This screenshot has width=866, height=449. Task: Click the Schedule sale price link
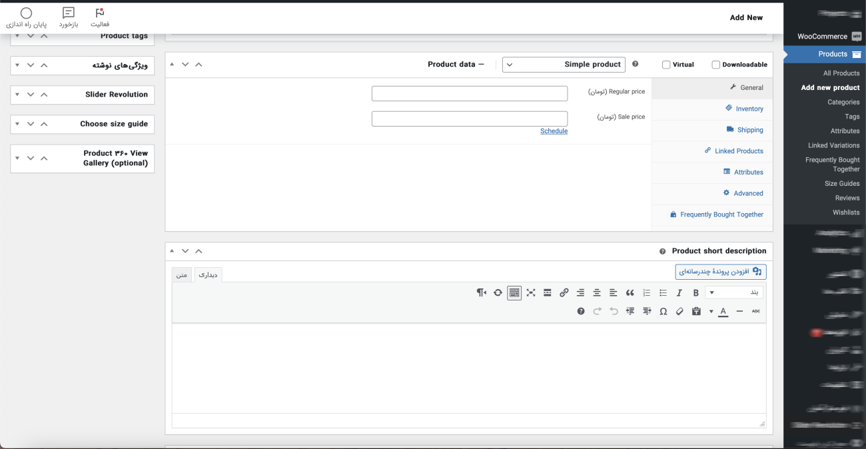554,131
